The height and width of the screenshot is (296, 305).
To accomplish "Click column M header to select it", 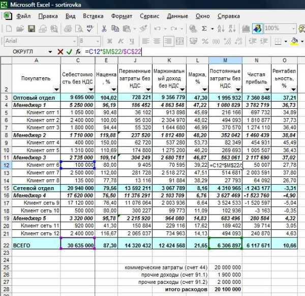I will point(225,61).
